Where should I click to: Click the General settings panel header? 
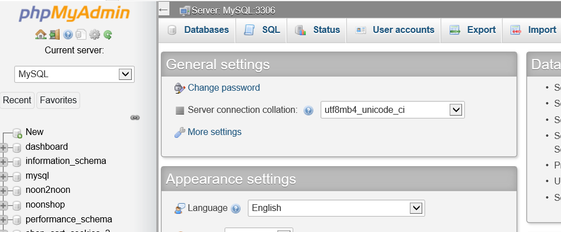(339, 65)
